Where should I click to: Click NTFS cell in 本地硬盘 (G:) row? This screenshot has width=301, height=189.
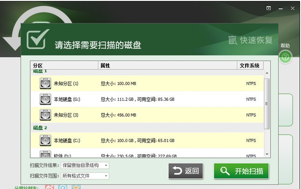coord(251,99)
